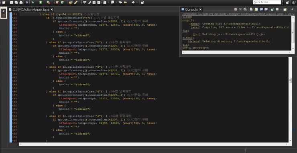Close the Console view tab
The width and height of the screenshot is (297, 153).
[201, 9]
